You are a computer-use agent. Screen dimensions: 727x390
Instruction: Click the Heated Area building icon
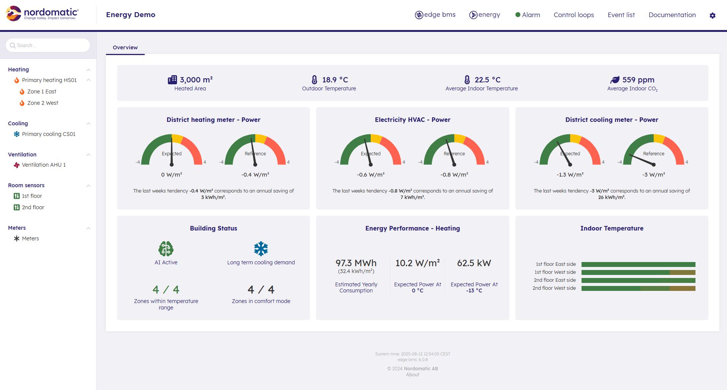172,80
